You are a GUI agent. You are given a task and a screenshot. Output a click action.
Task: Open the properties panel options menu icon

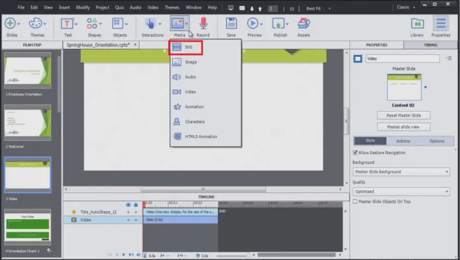coord(449,58)
